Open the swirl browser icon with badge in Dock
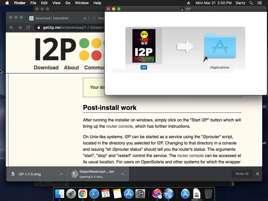This screenshot has height=201, width=268. tap(157, 194)
